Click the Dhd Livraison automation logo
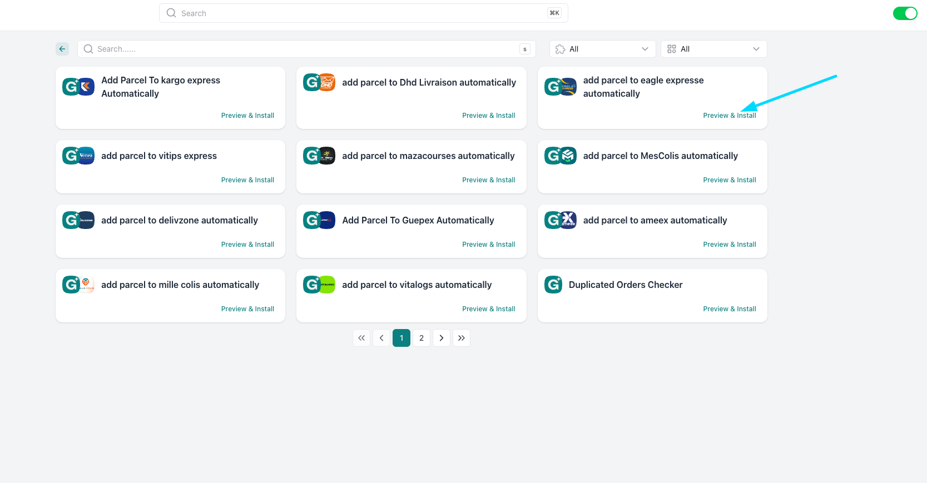Viewport: 927px width, 483px height. (x=319, y=82)
